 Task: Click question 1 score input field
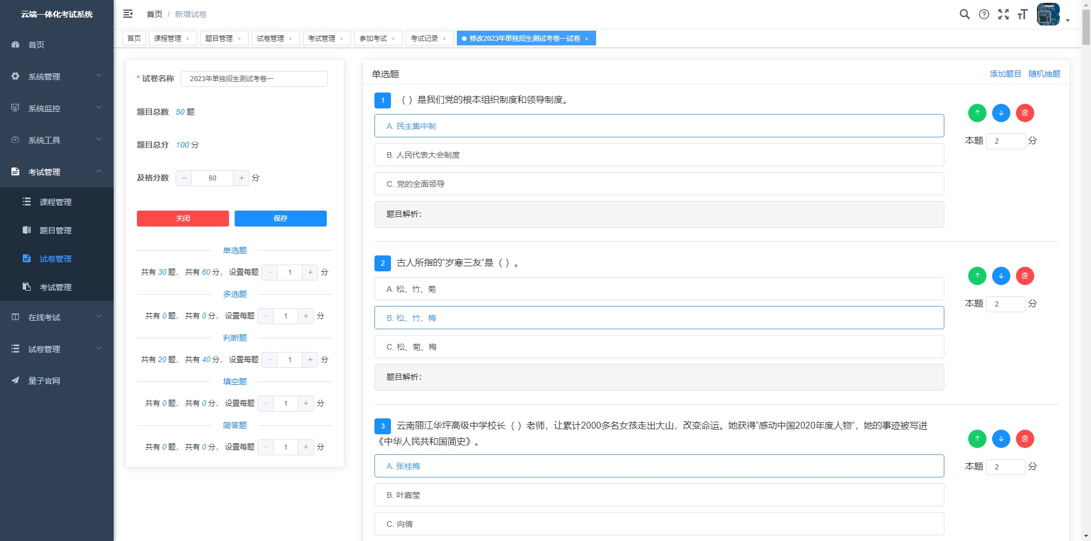[x=1005, y=141]
